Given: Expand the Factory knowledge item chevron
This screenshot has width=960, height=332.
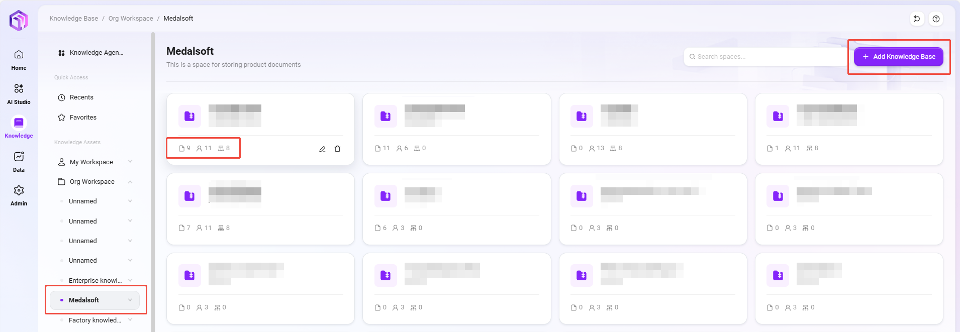Looking at the screenshot, I should tap(130, 320).
